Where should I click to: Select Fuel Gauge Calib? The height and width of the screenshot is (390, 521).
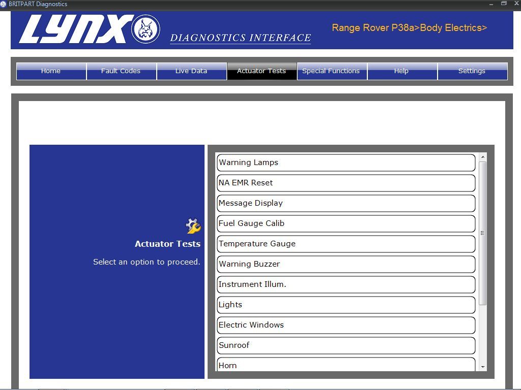click(x=346, y=223)
